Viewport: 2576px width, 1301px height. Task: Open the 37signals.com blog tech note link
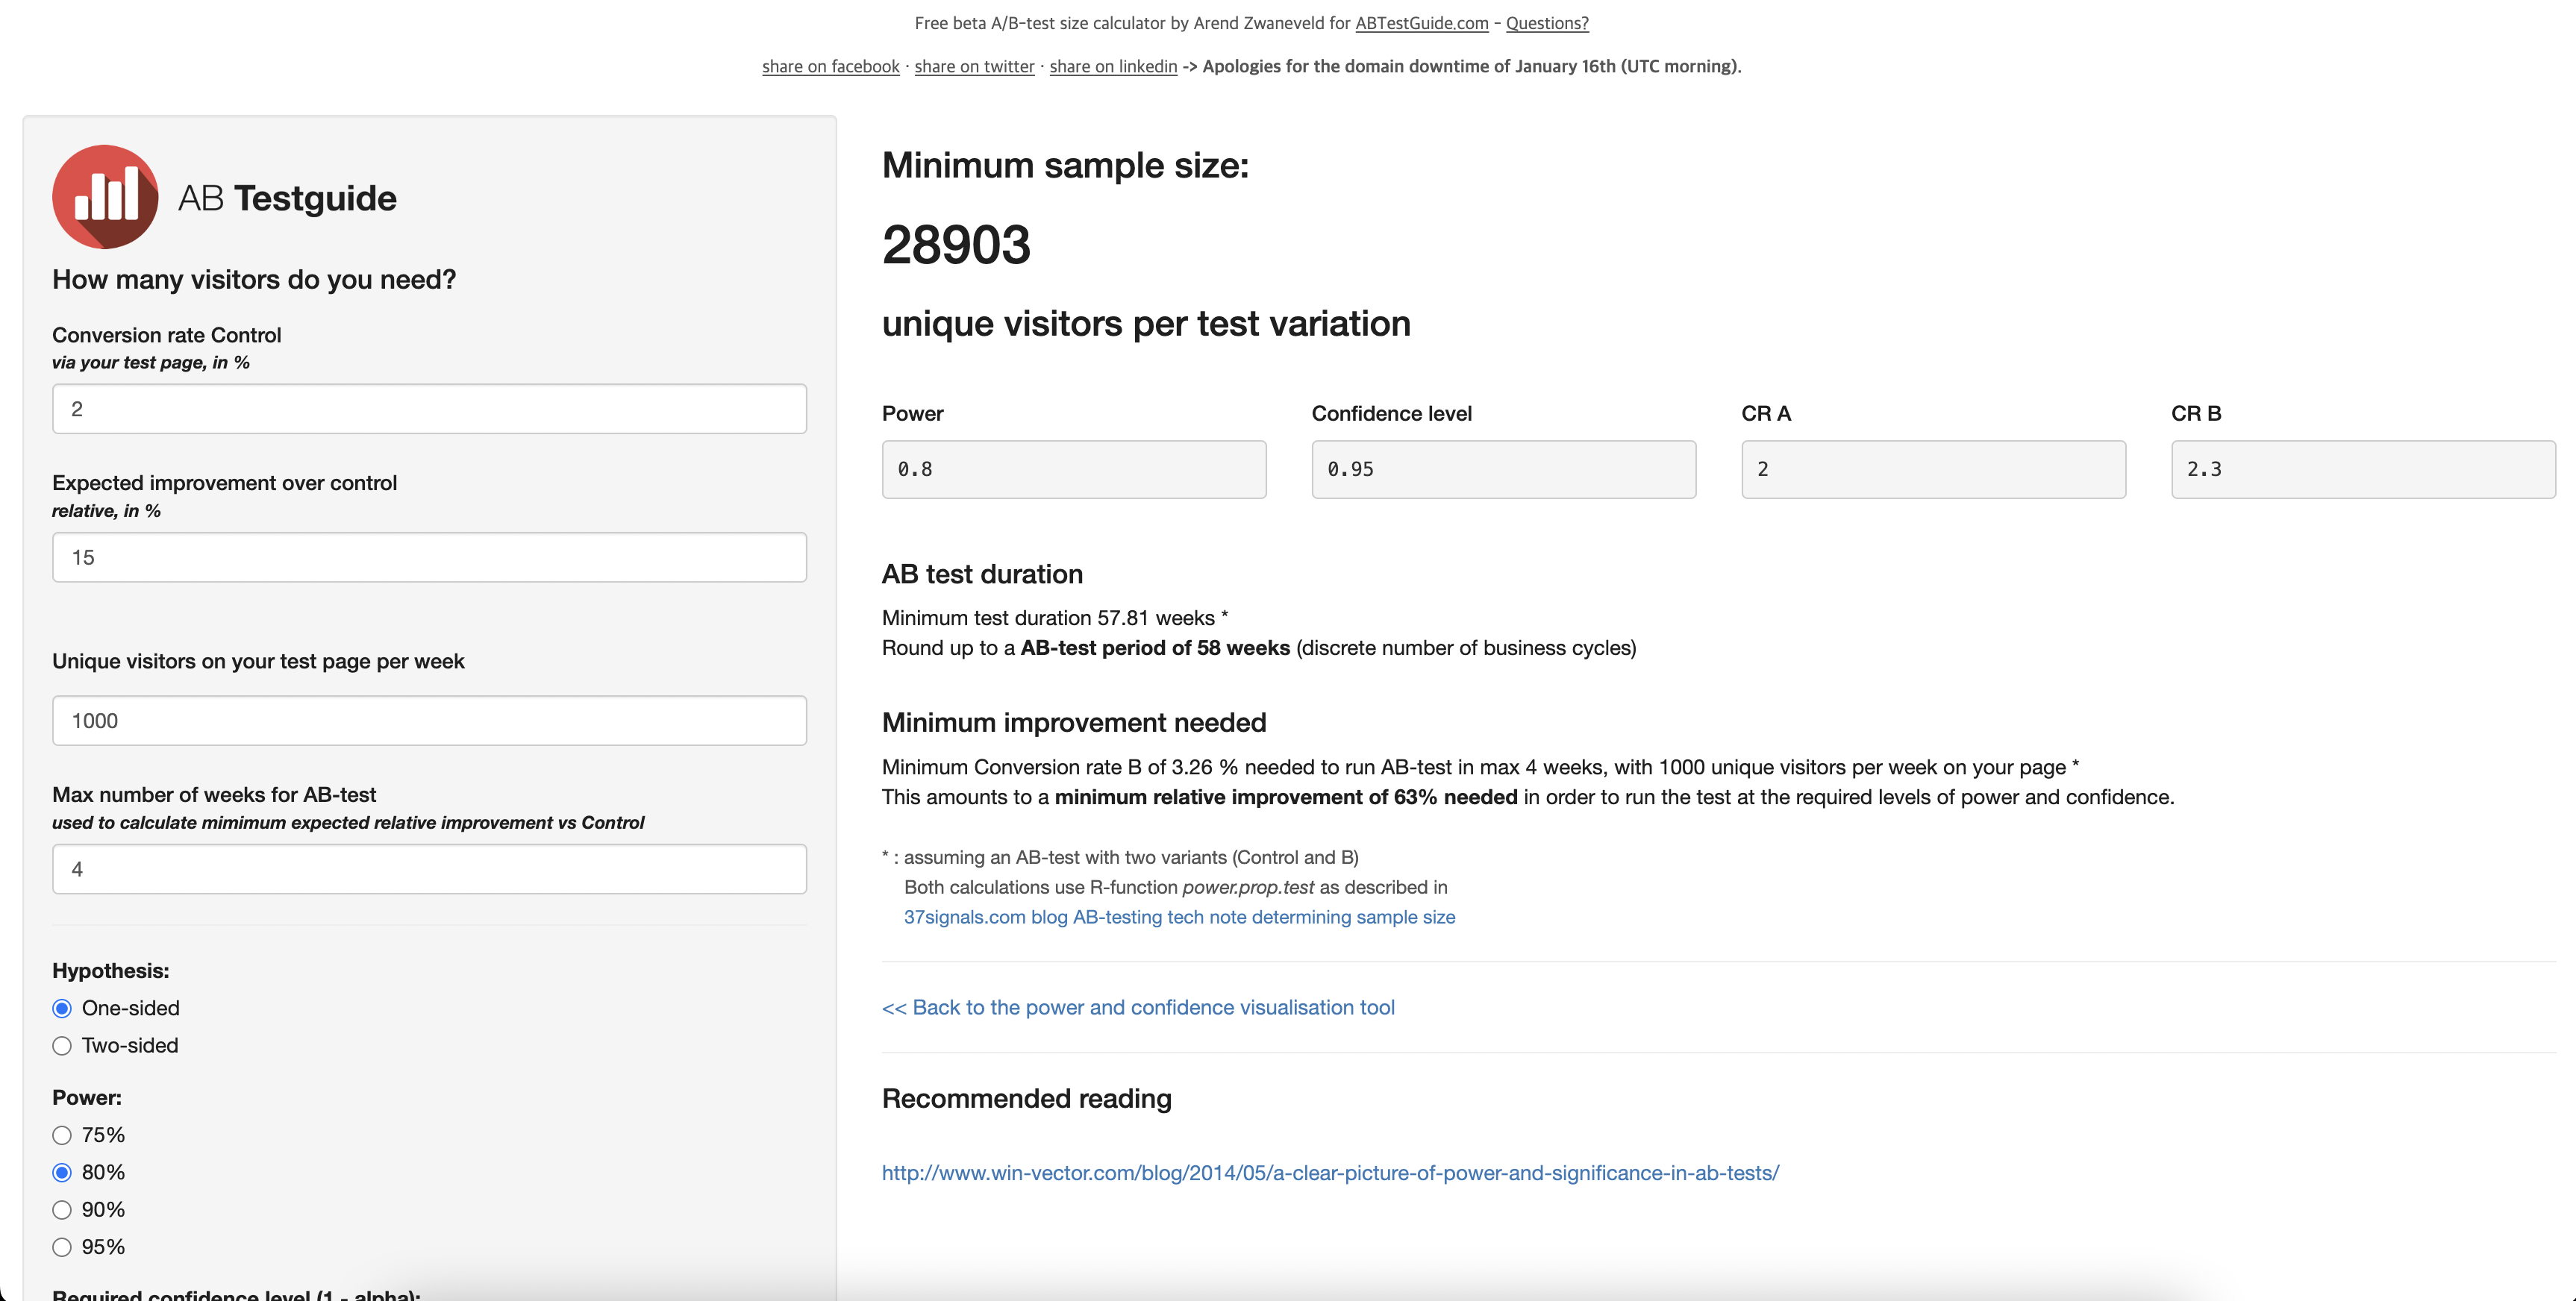coord(1179,917)
